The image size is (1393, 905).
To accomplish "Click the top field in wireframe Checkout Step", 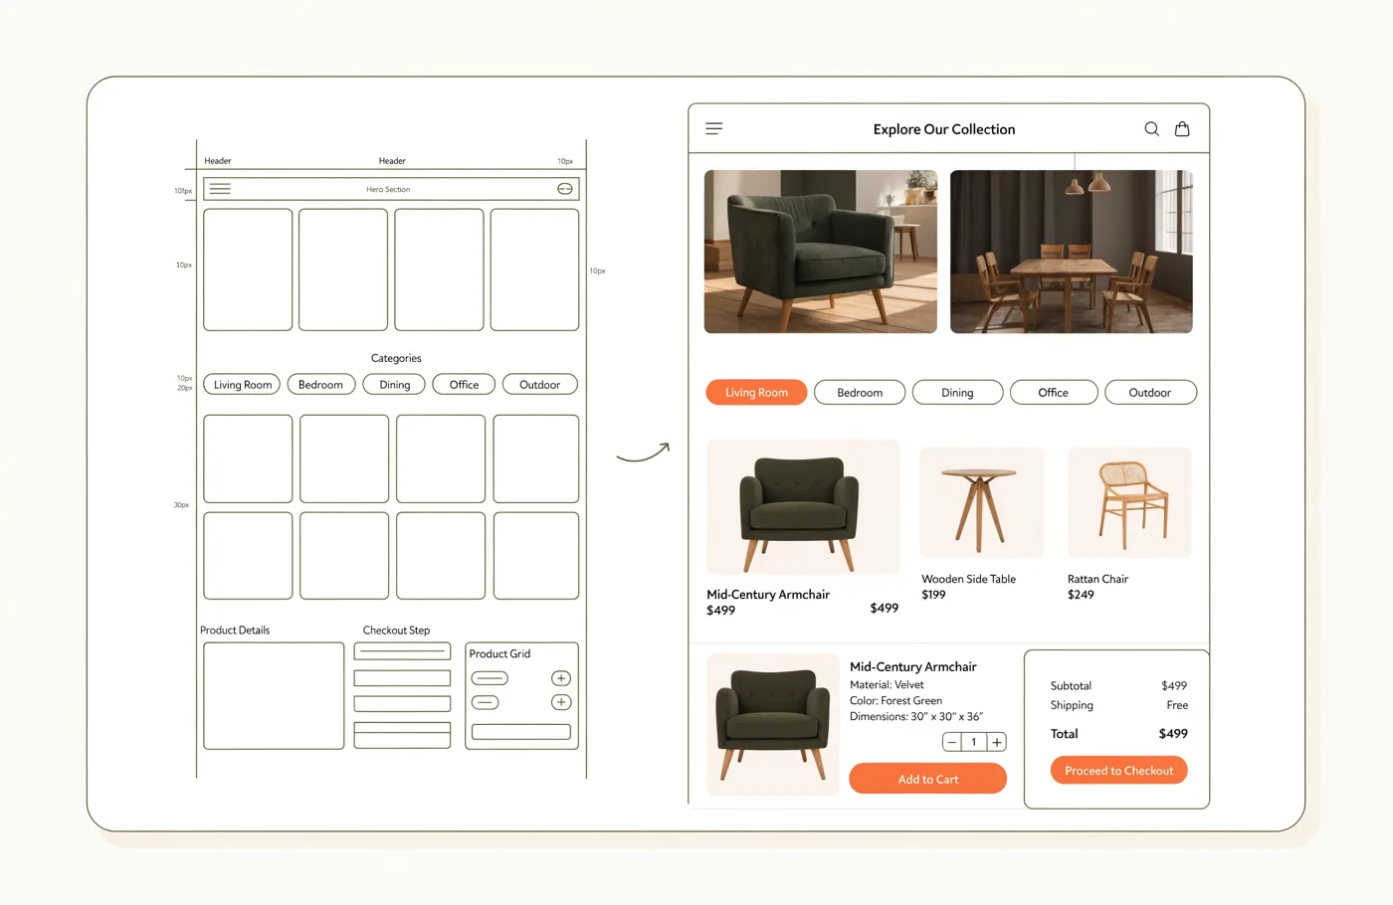I will 402,651.
